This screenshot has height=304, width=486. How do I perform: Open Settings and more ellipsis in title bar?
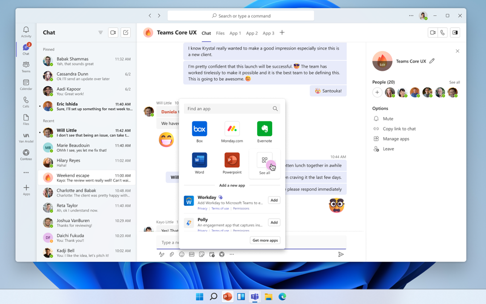(411, 16)
